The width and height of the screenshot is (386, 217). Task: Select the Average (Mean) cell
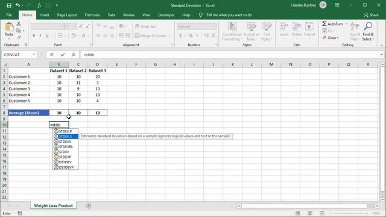coord(28,113)
